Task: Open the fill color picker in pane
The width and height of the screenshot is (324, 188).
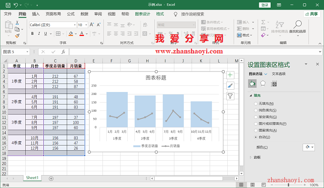Action: pyautogui.click(x=309, y=147)
